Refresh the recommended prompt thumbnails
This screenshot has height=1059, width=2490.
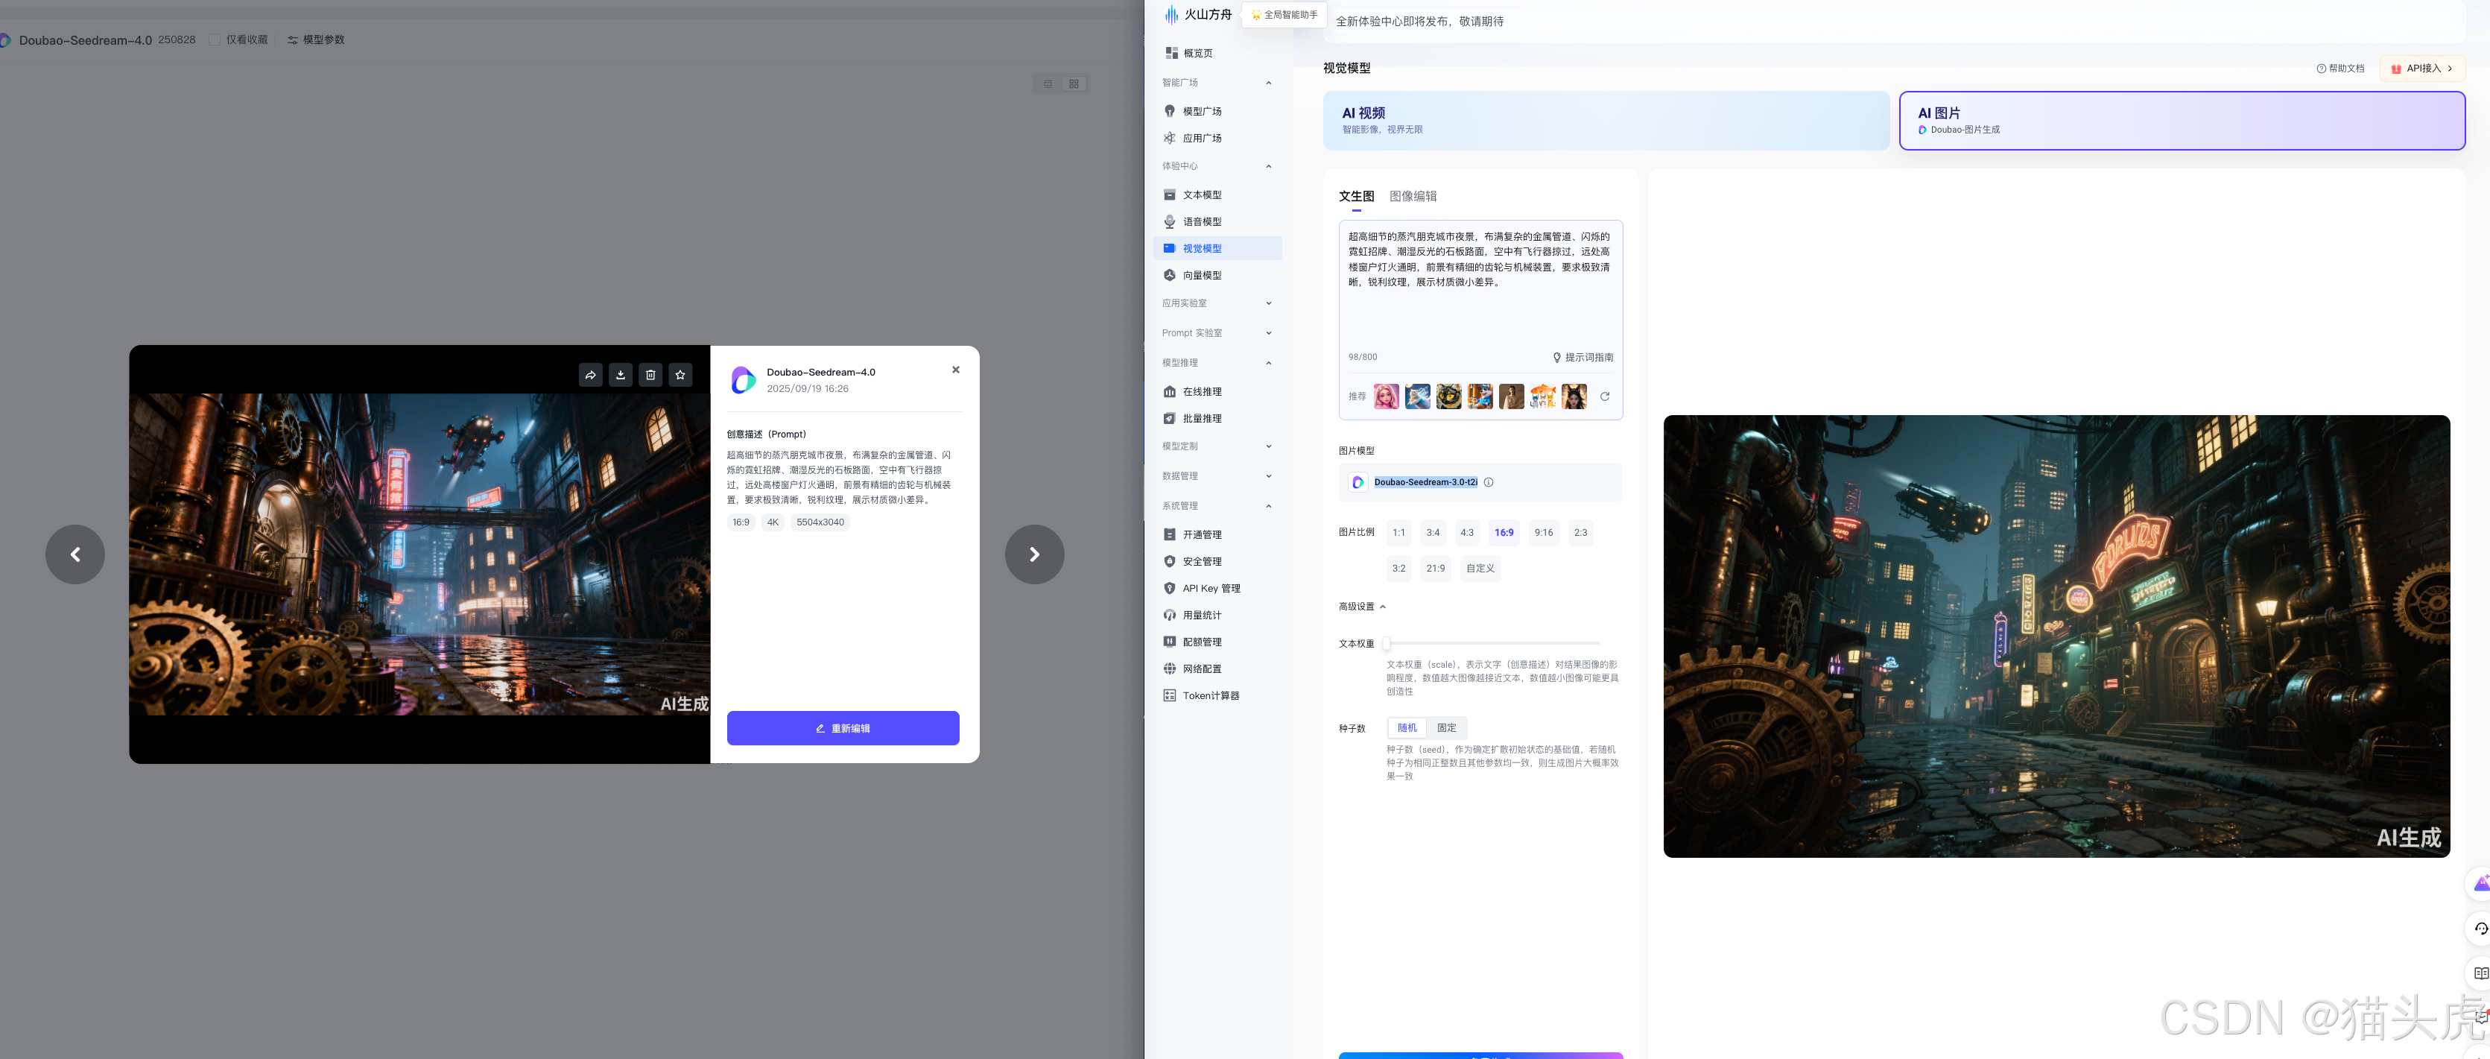click(x=1605, y=396)
